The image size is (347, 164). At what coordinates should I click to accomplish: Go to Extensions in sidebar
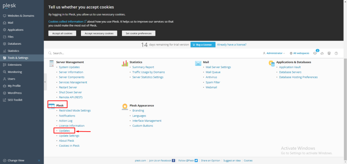(x=22, y=65)
